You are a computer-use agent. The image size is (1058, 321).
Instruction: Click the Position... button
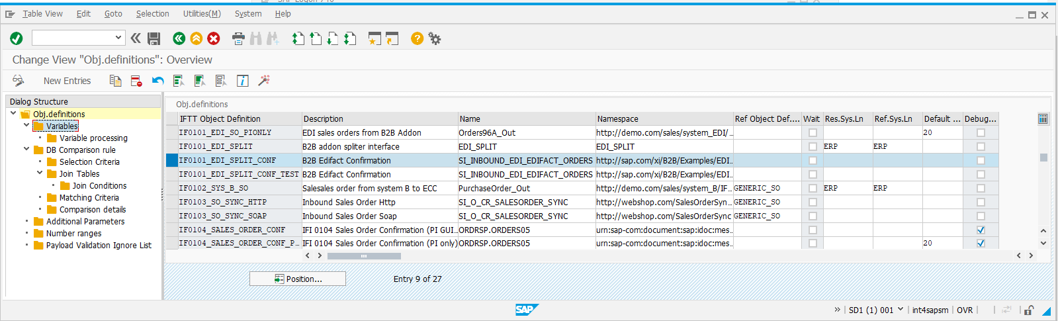click(298, 279)
